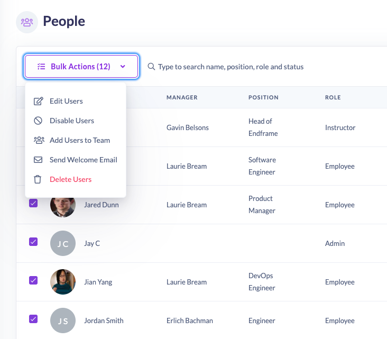387x339 pixels.
Task: Click the People group icon in header
Action: [27, 22]
